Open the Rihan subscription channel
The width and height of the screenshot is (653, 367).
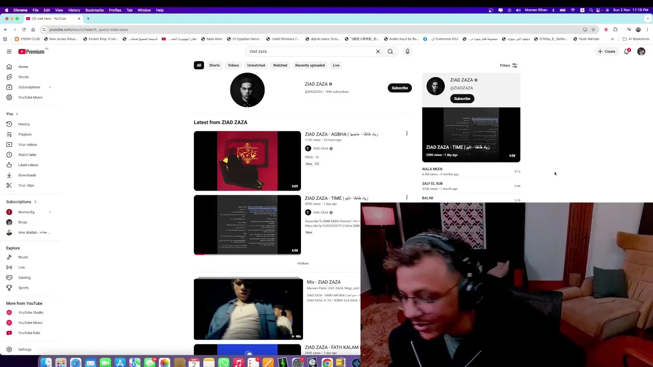click(22, 222)
